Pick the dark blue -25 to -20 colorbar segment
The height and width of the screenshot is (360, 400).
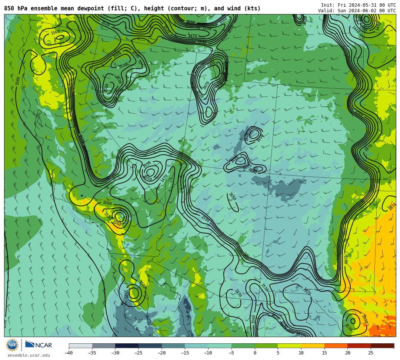[x=150, y=346]
